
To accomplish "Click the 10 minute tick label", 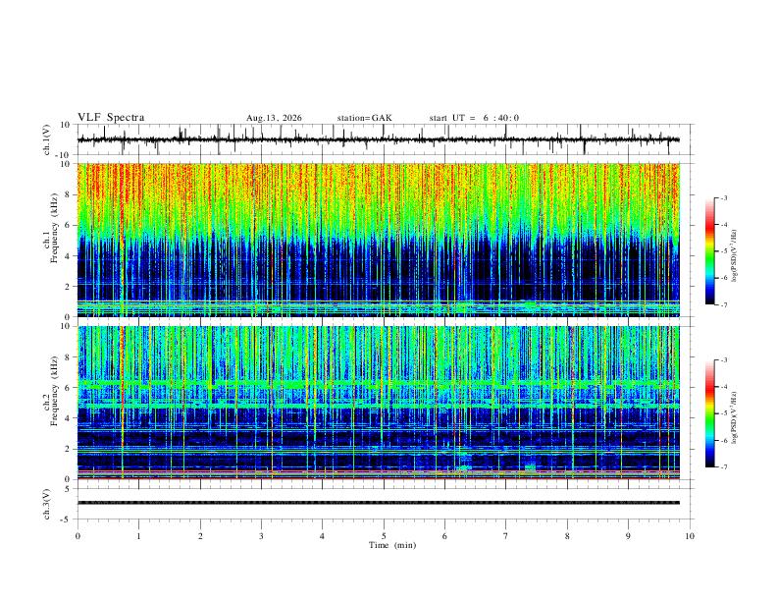I will 690,536.
